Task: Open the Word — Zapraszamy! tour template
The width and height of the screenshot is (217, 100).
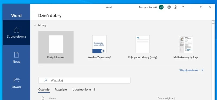Action: [x=99, y=47]
